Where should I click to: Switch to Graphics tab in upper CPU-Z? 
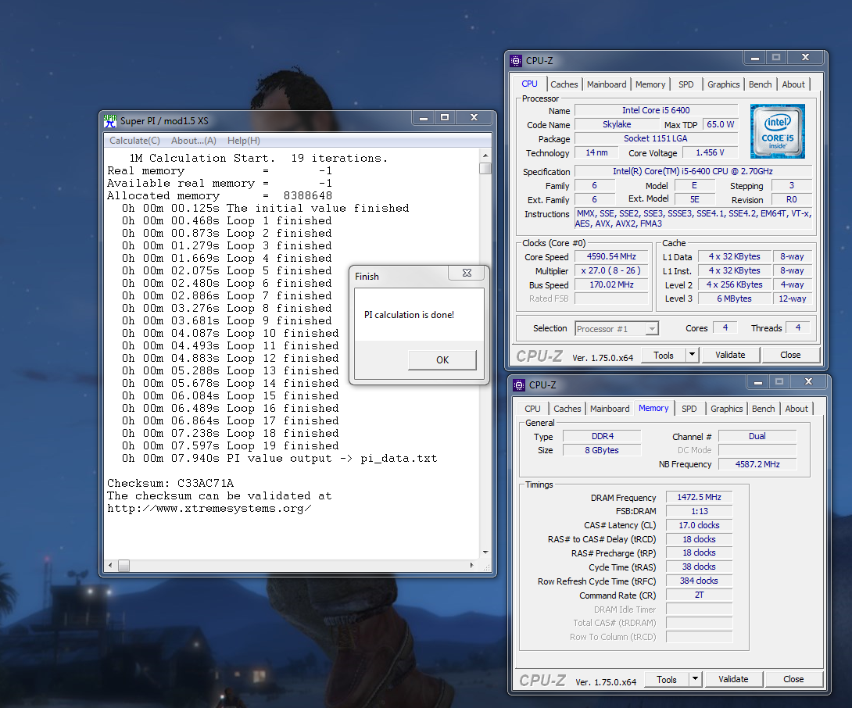point(723,84)
